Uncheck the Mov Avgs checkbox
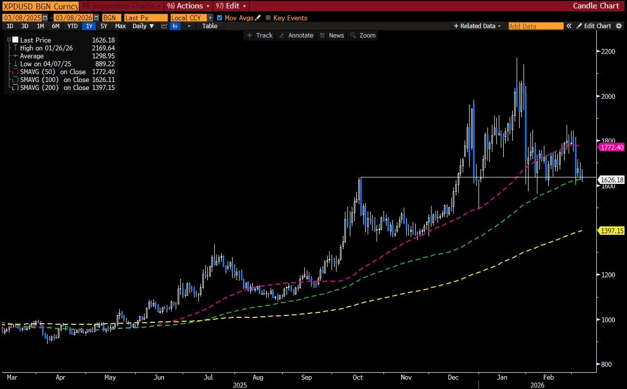Viewport: 627px width, 389px height. coord(220,18)
